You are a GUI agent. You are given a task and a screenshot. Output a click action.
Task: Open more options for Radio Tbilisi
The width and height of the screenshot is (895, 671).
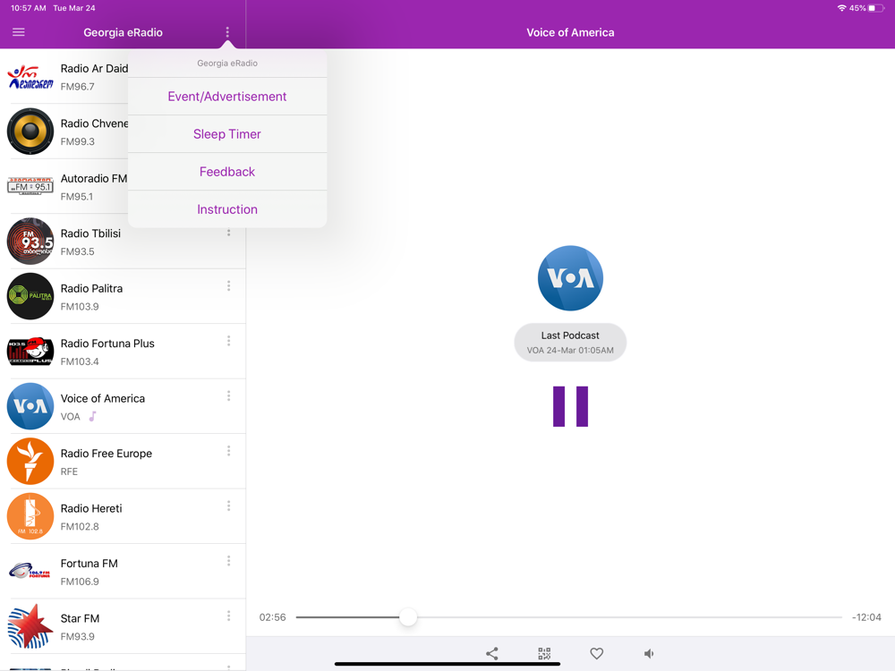[229, 233]
